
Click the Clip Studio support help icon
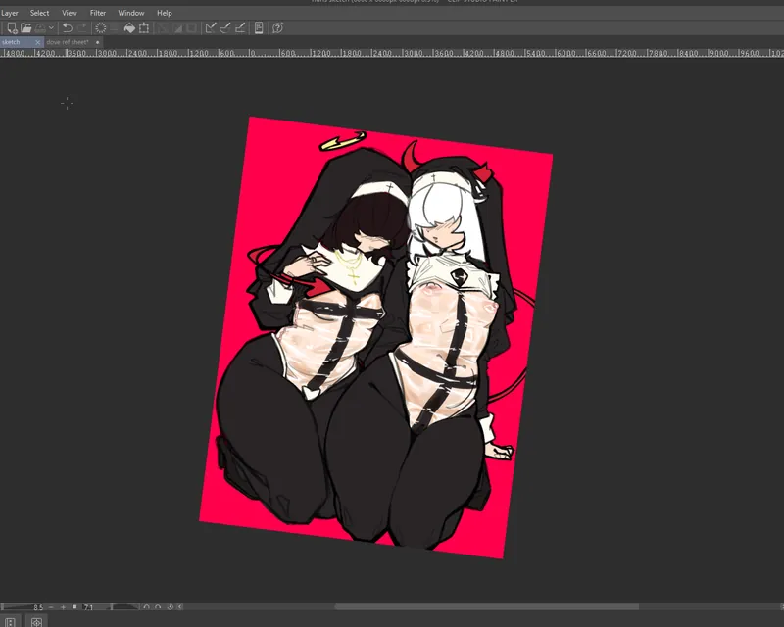(x=278, y=28)
